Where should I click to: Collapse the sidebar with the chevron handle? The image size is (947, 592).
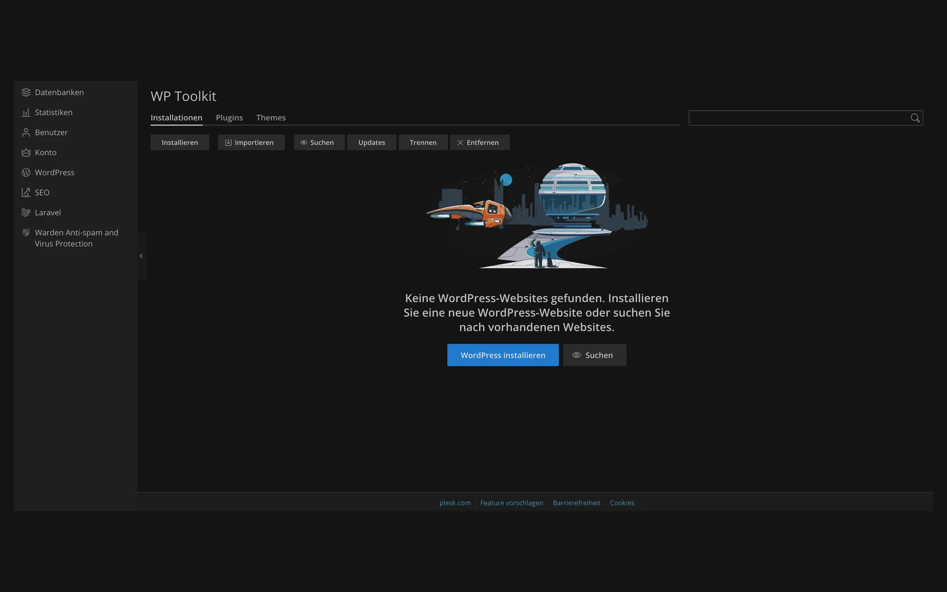(142, 256)
